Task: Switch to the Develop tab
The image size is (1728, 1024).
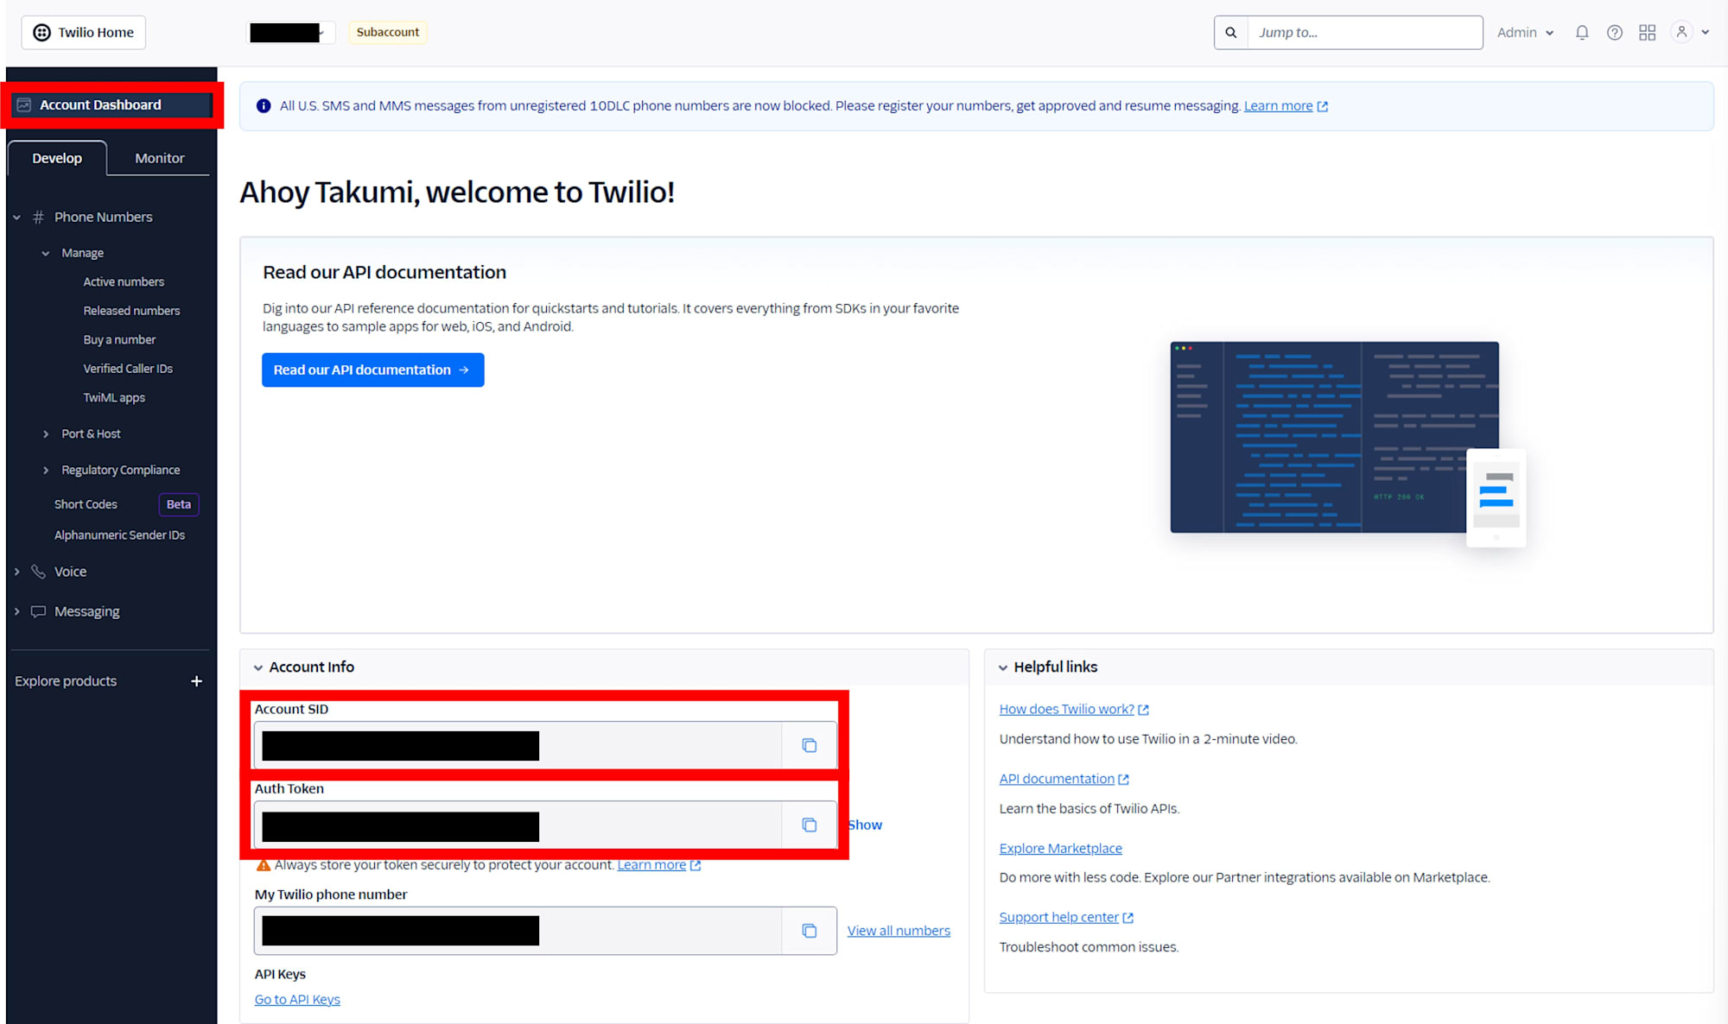Action: (x=57, y=158)
